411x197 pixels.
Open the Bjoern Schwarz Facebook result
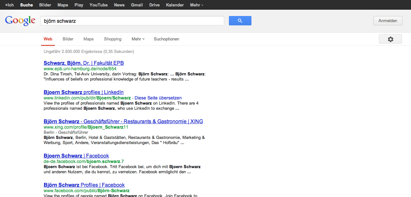point(76,156)
